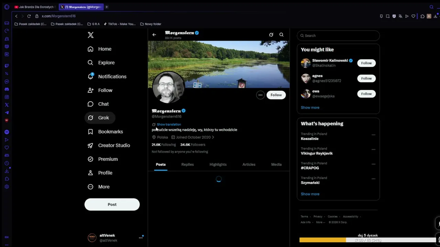This screenshot has height=247, width=440.
Task: Reload the current page
Action: point(29,16)
